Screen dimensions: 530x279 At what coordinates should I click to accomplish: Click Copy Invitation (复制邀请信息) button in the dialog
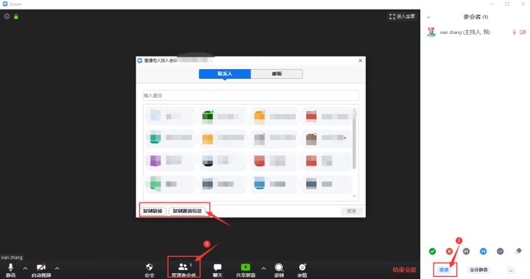point(187,211)
